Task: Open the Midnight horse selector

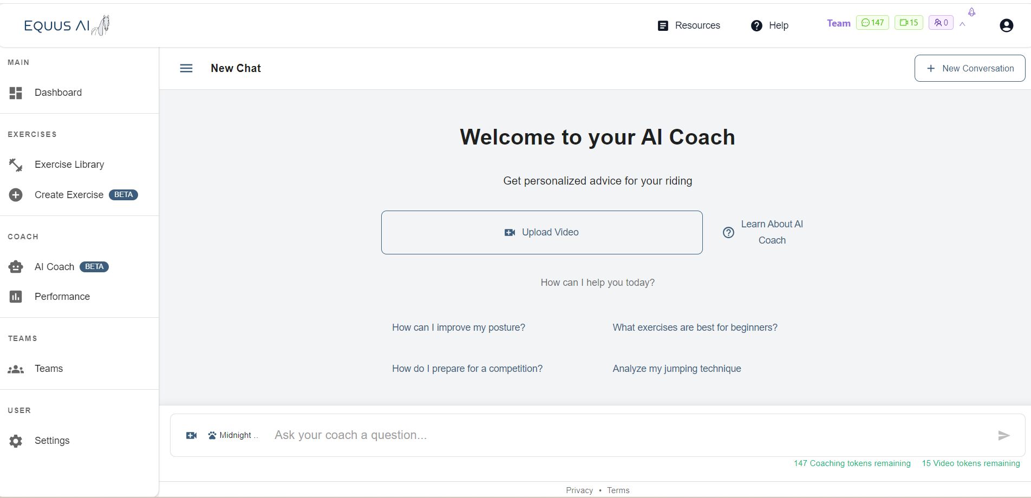Action: 233,435
